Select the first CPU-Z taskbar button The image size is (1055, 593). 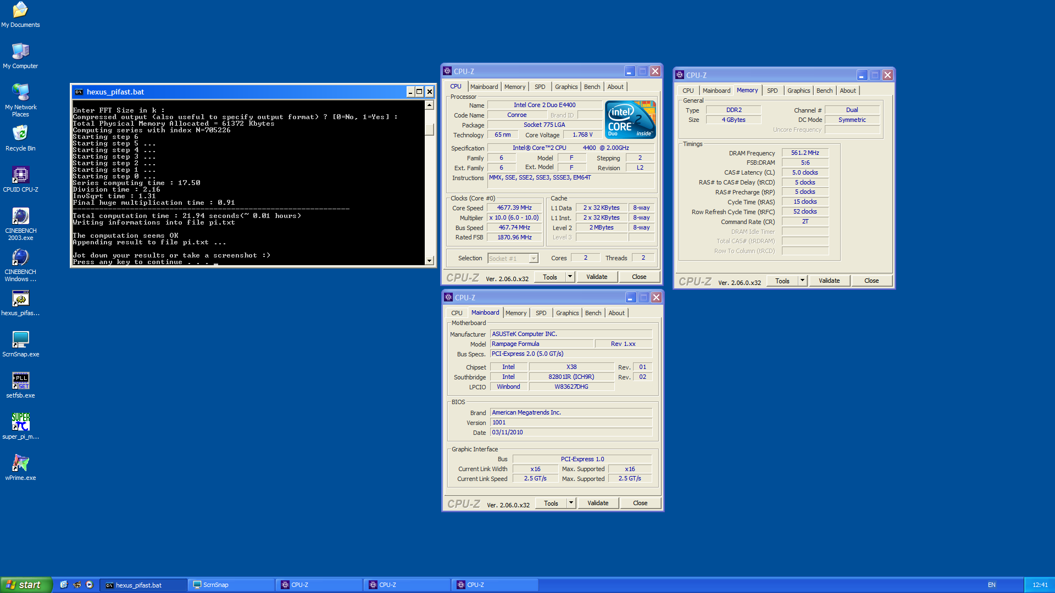tap(319, 585)
